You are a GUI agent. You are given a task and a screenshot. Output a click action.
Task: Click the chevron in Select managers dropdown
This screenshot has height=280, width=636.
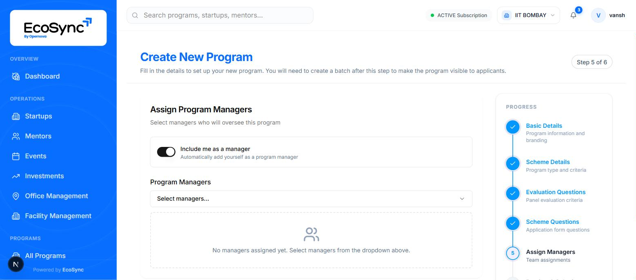point(462,199)
